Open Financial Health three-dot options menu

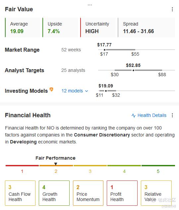click(x=172, y=115)
